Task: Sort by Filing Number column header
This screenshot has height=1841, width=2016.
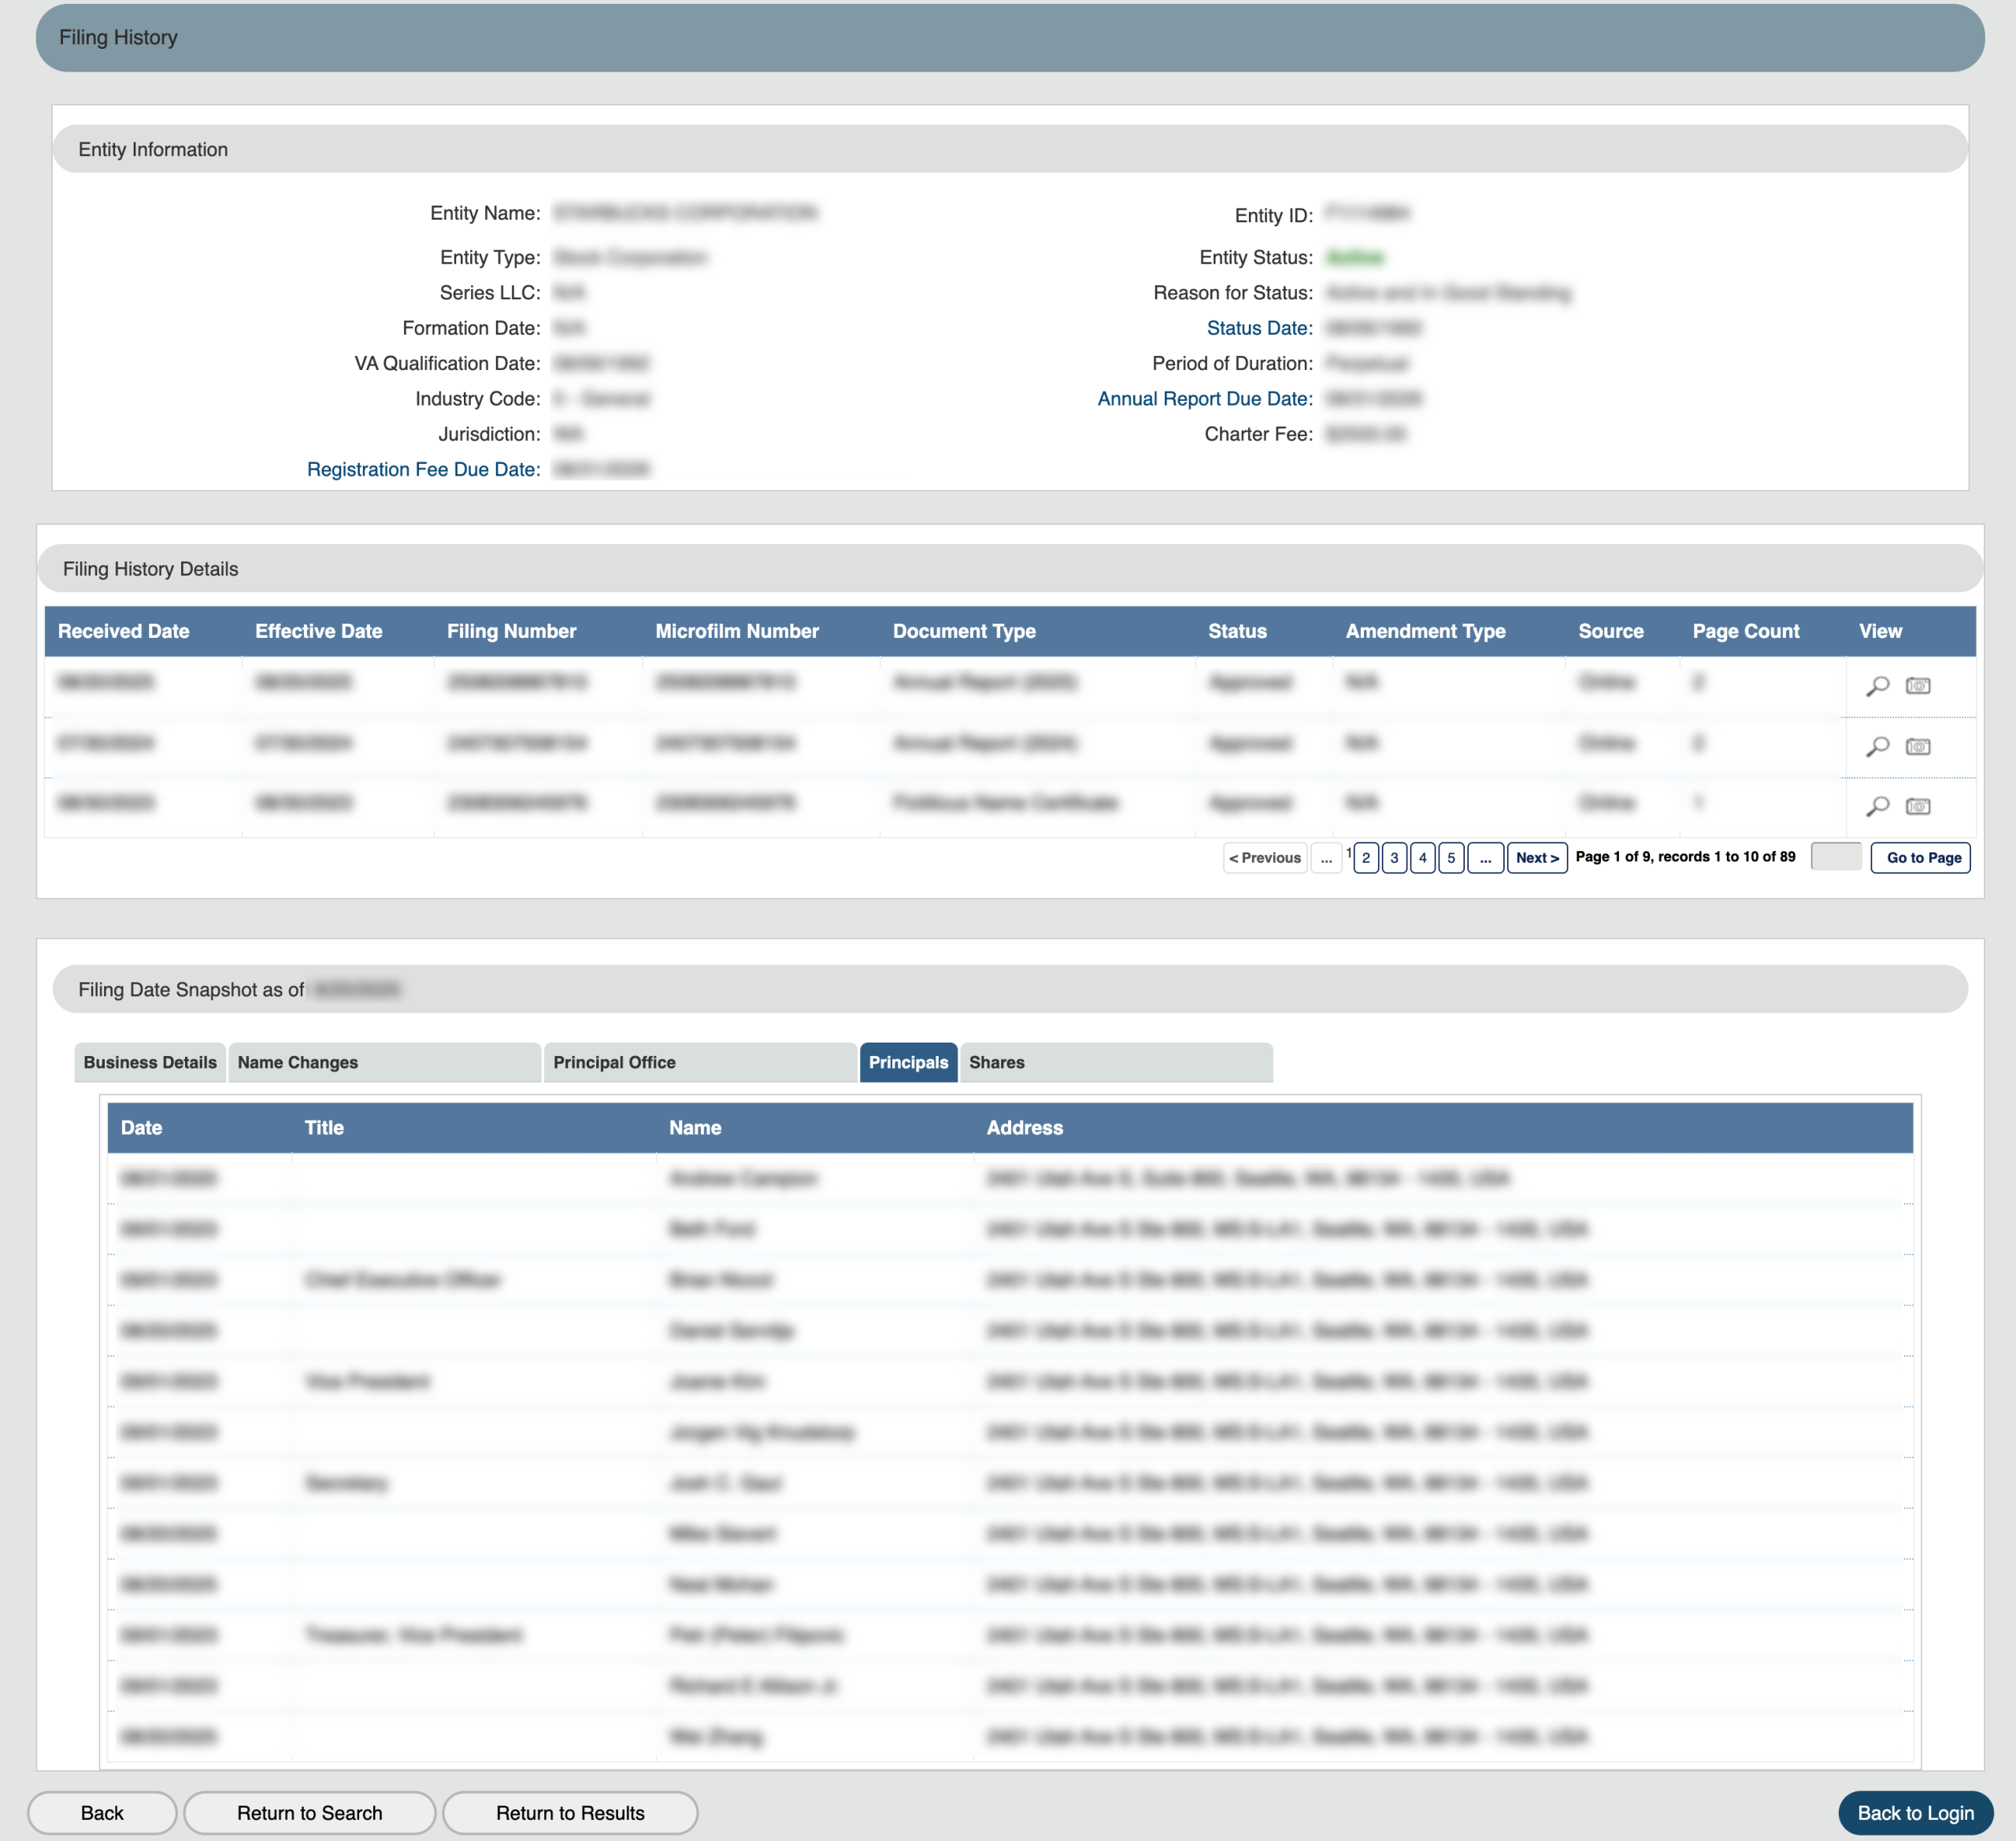Action: point(512,631)
